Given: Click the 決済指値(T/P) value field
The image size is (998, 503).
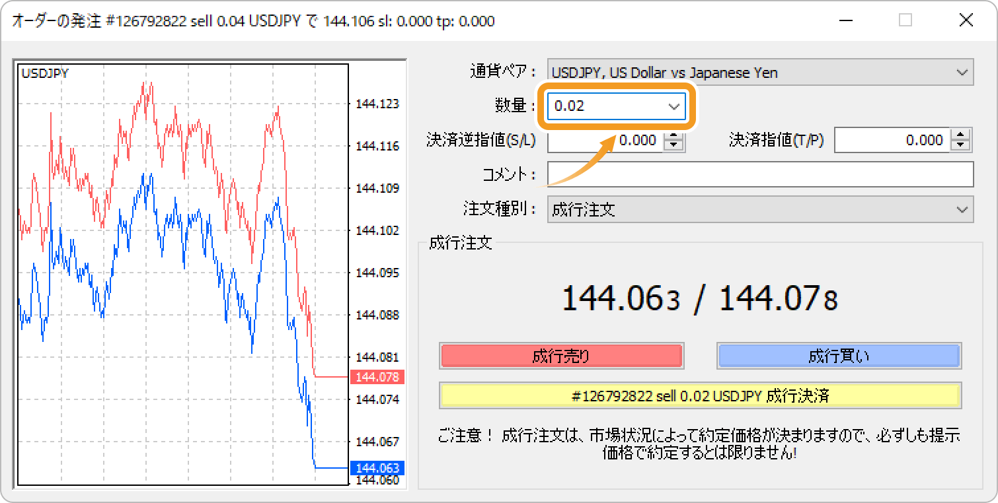Looking at the screenshot, I should point(892,140).
